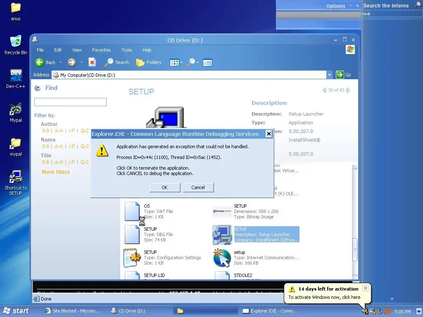423x317 pixels.
Task: Click the Start button
Action: [16, 311]
